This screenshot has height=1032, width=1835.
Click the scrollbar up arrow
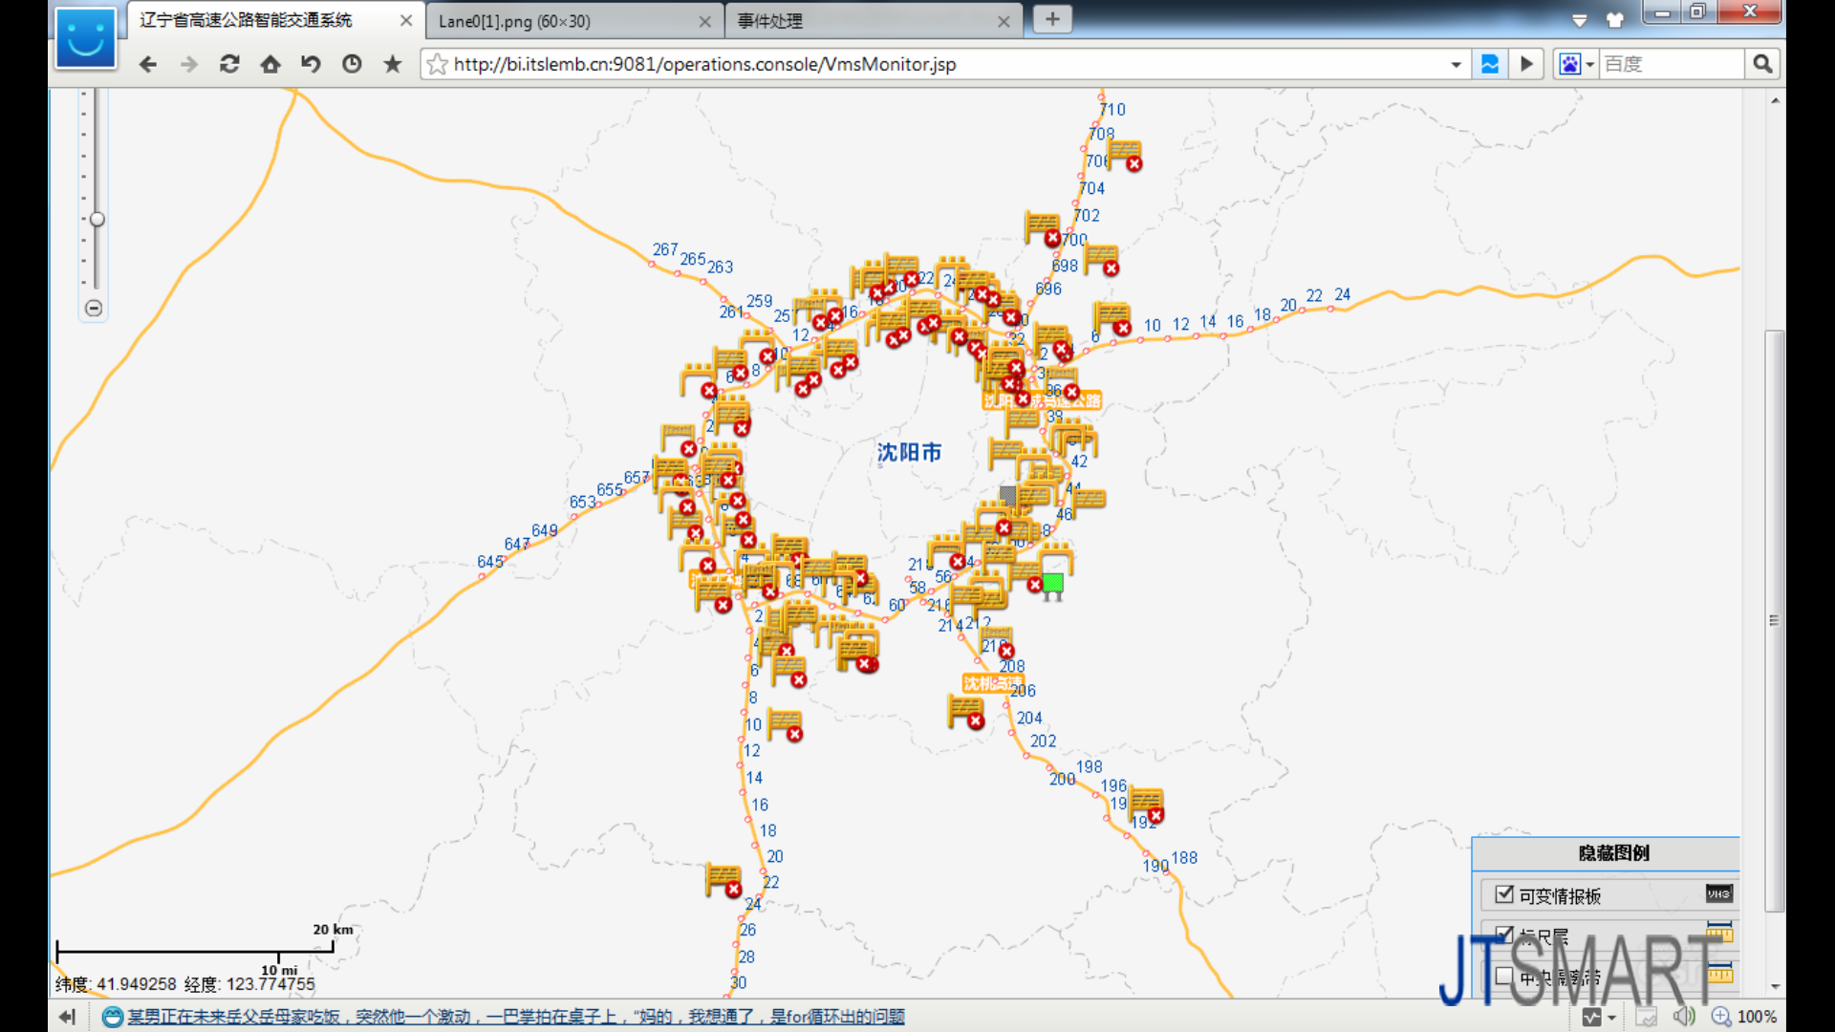pyautogui.click(x=1775, y=100)
